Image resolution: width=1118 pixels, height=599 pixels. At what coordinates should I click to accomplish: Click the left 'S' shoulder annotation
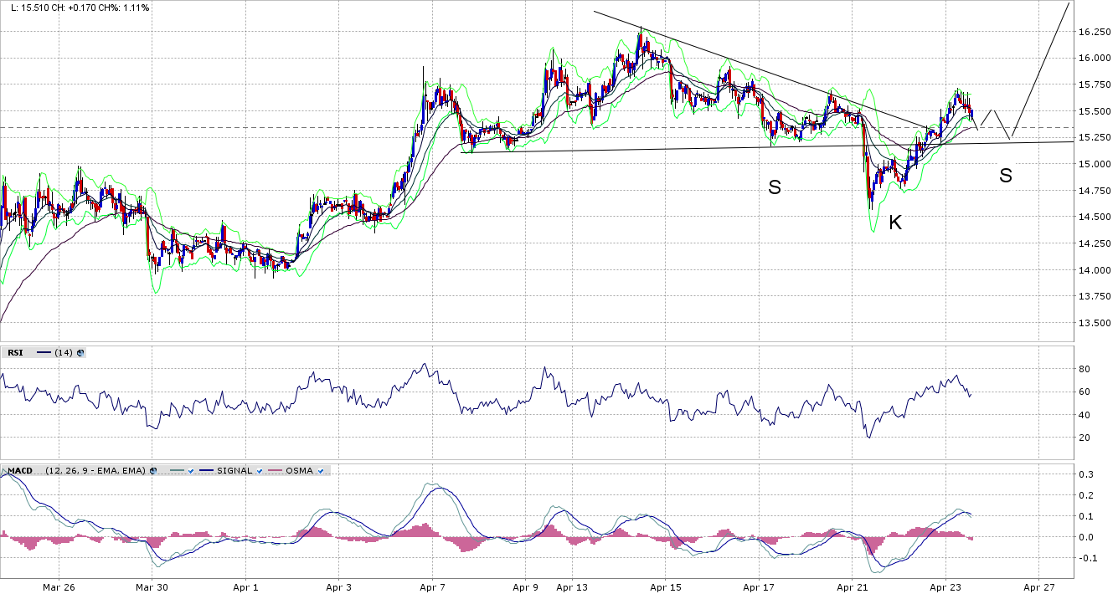point(775,187)
